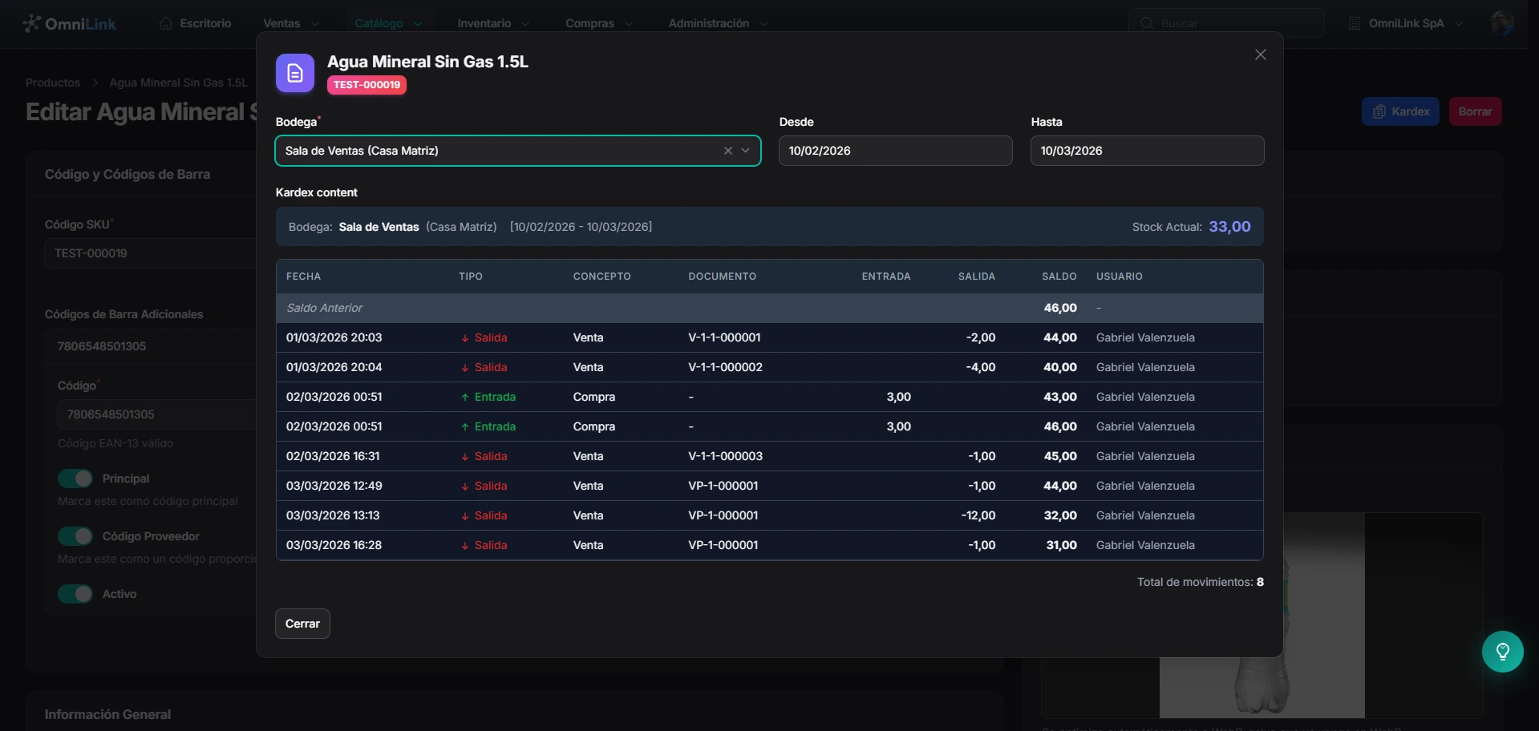The width and height of the screenshot is (1539, 731).
Task: Click the search magnifier icon
Action: click(1146, 23)
